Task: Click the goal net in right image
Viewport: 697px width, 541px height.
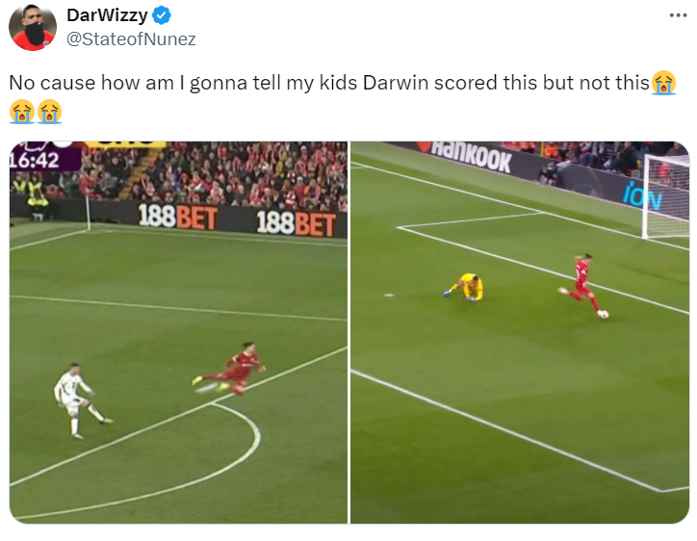Action: click(665, 195)
